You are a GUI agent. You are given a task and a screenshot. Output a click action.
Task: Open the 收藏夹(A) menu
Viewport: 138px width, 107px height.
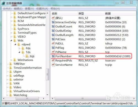coord(42,9)
